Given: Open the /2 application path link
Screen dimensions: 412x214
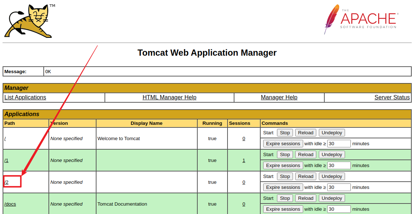Looking at the screenshot, I should tap(6, 182).
